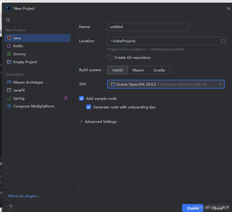Screen dimensions: 232x212
Task: Focus the project Name field
Action: coord(148,27)
